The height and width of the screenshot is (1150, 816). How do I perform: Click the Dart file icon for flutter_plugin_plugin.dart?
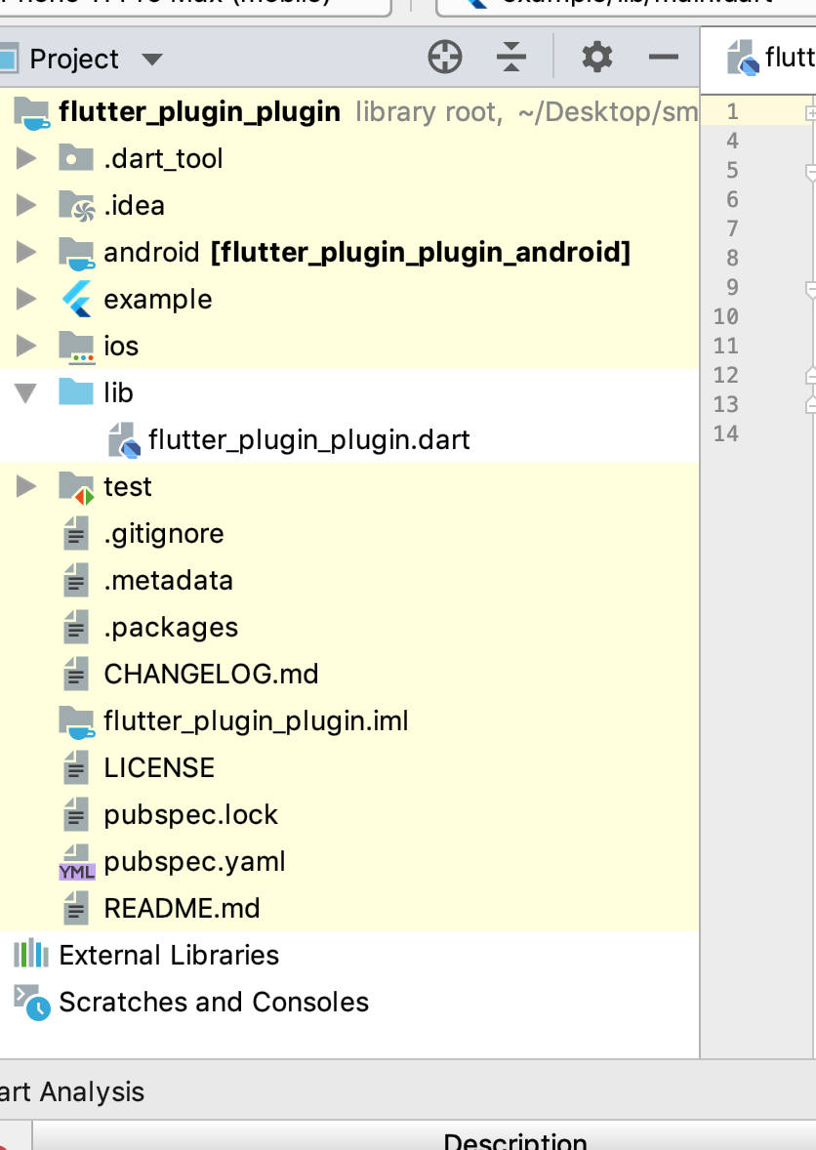[124, 440]
